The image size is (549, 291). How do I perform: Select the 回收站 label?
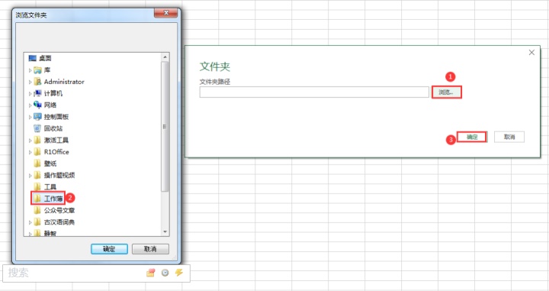pyautogui.click(x=53, y=128)
